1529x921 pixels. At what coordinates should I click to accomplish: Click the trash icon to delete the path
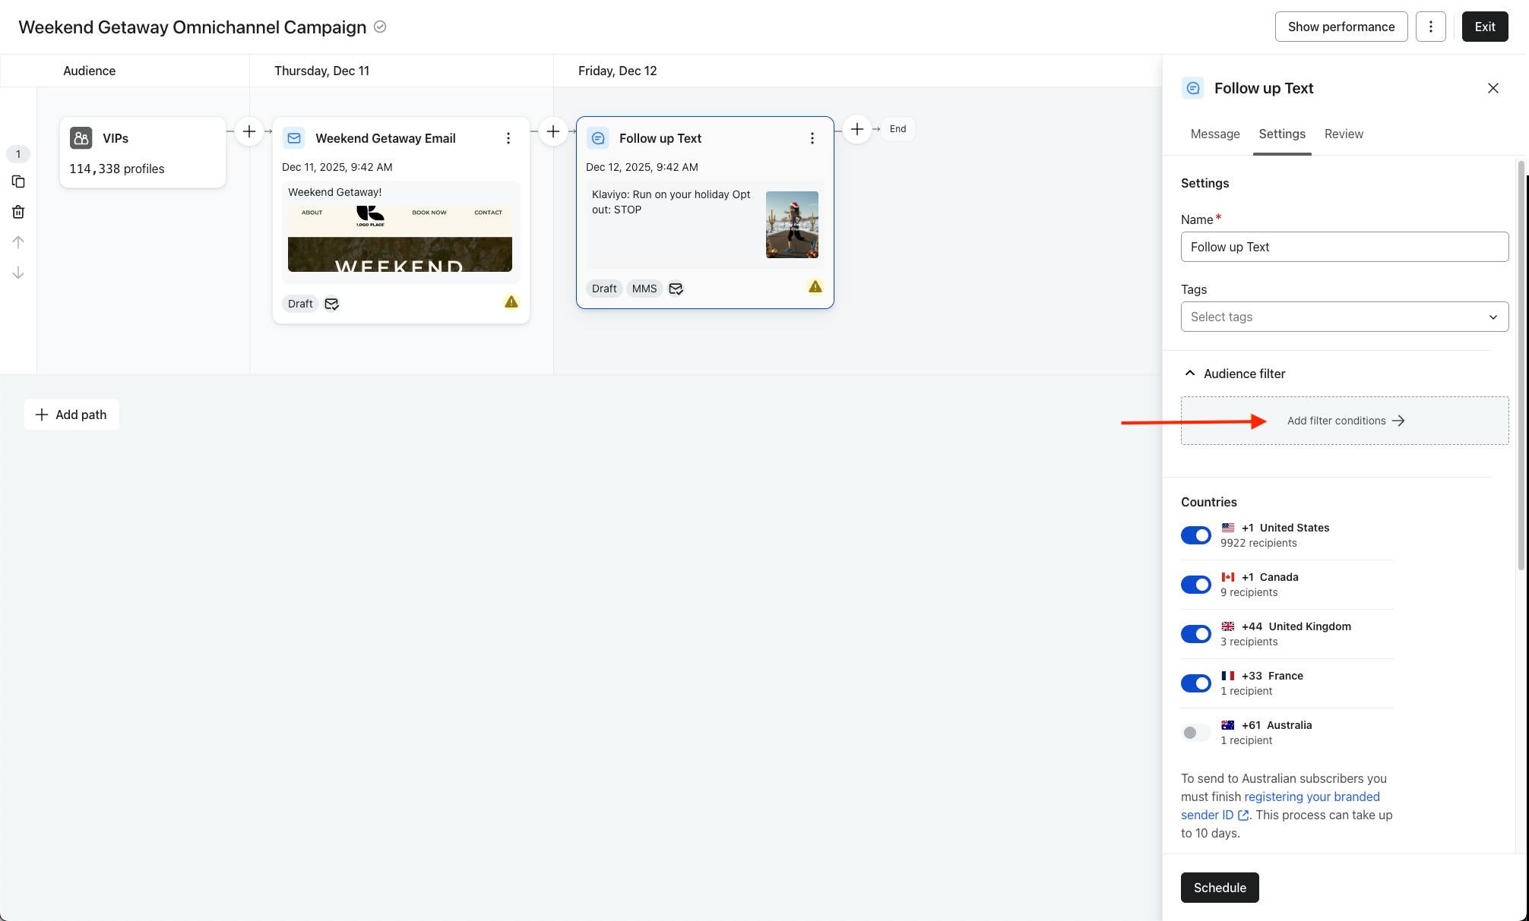18,212
